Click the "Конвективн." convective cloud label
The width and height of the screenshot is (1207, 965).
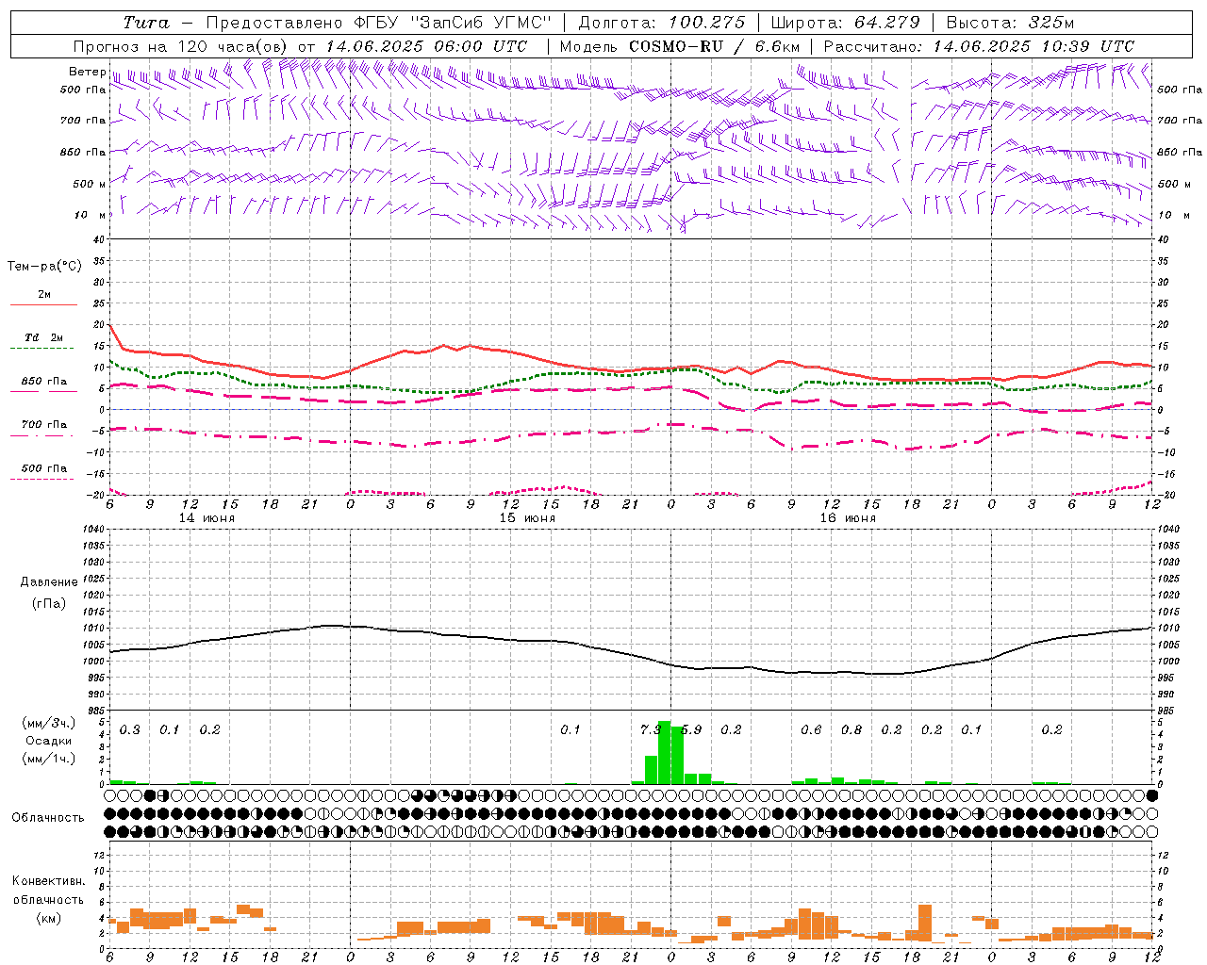click(49, 881)
